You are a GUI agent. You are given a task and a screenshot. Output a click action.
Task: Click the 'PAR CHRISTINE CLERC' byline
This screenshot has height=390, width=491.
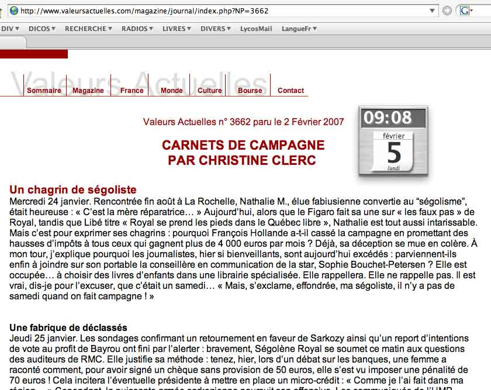242,160
